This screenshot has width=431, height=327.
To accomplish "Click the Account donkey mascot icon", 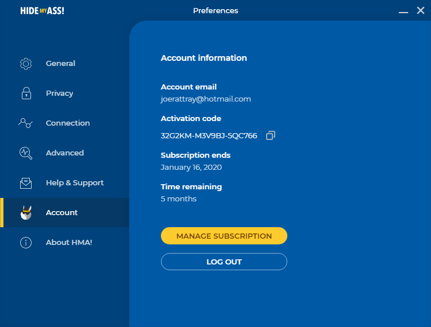I will pos(26,213).
